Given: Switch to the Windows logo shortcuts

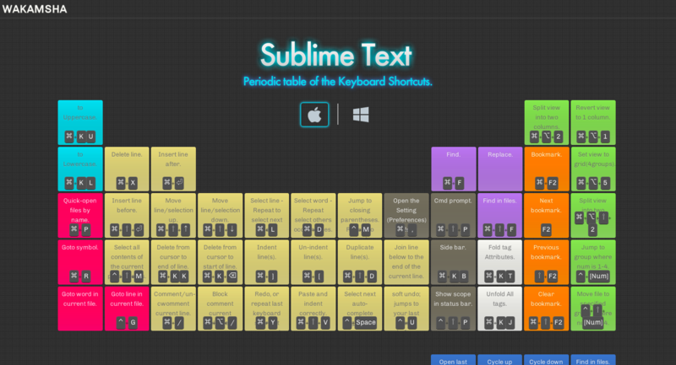Looking at the screenshot, I should 361,115.
